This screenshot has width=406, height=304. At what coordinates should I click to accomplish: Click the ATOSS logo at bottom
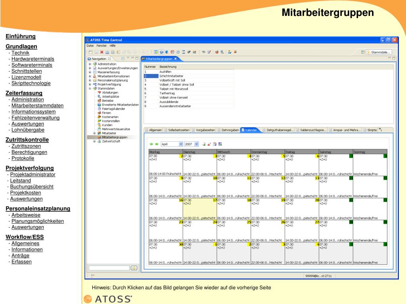point(108,299)
